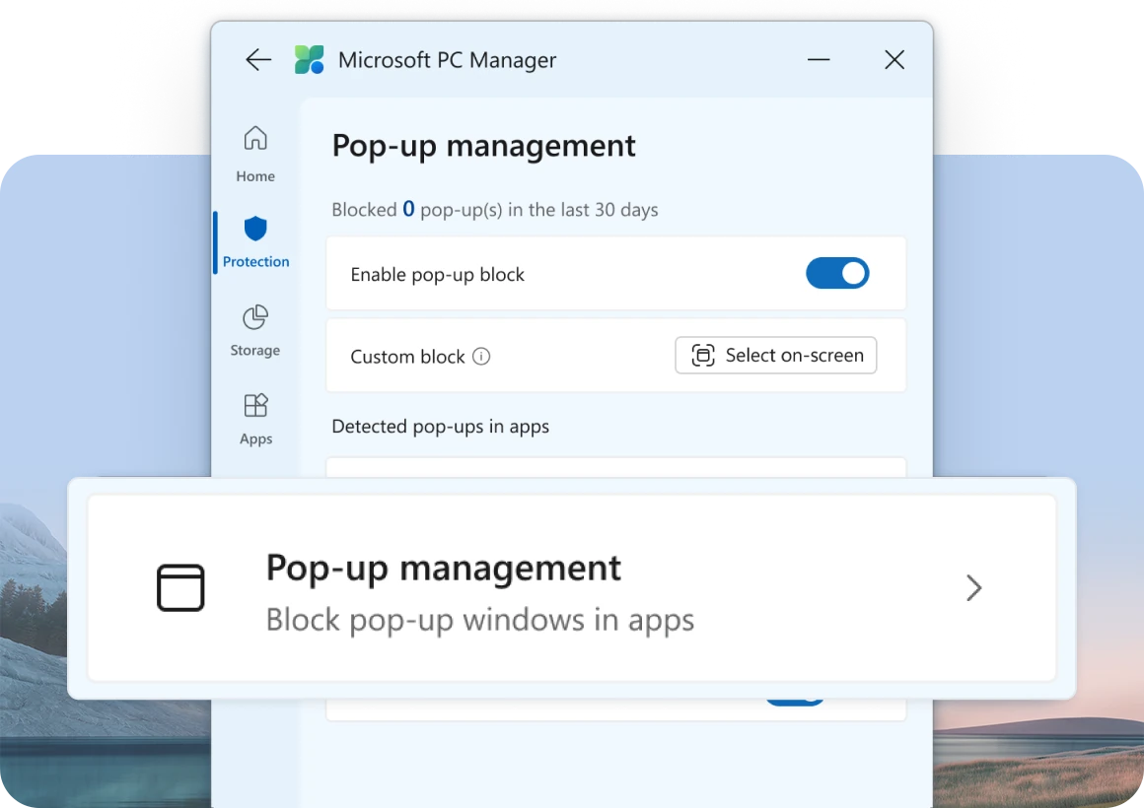1144x808 pixels.
Task: Open the Apps section in the sidebar
Action: tap(254, 419)
